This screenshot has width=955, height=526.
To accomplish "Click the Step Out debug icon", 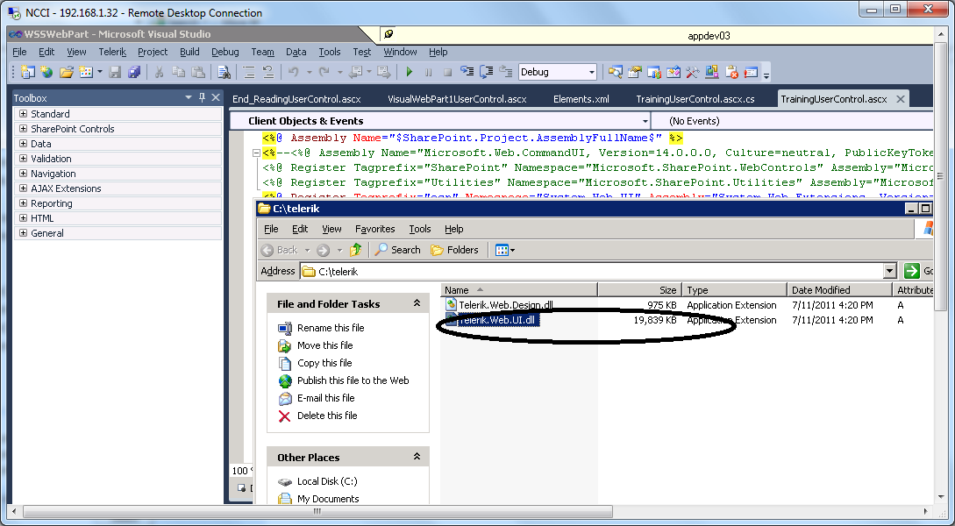I will [x=505, y=72].
